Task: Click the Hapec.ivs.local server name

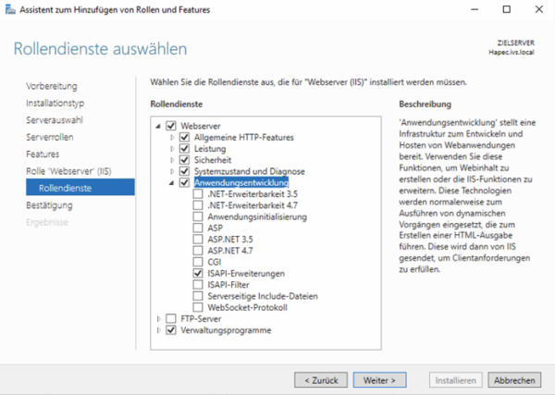Action: [x=512, y=52]
